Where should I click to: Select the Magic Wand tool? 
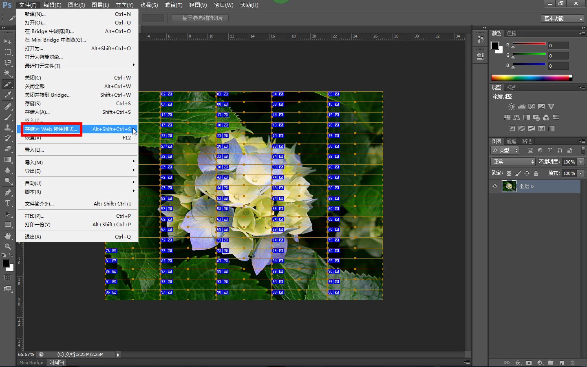(8, 73)
